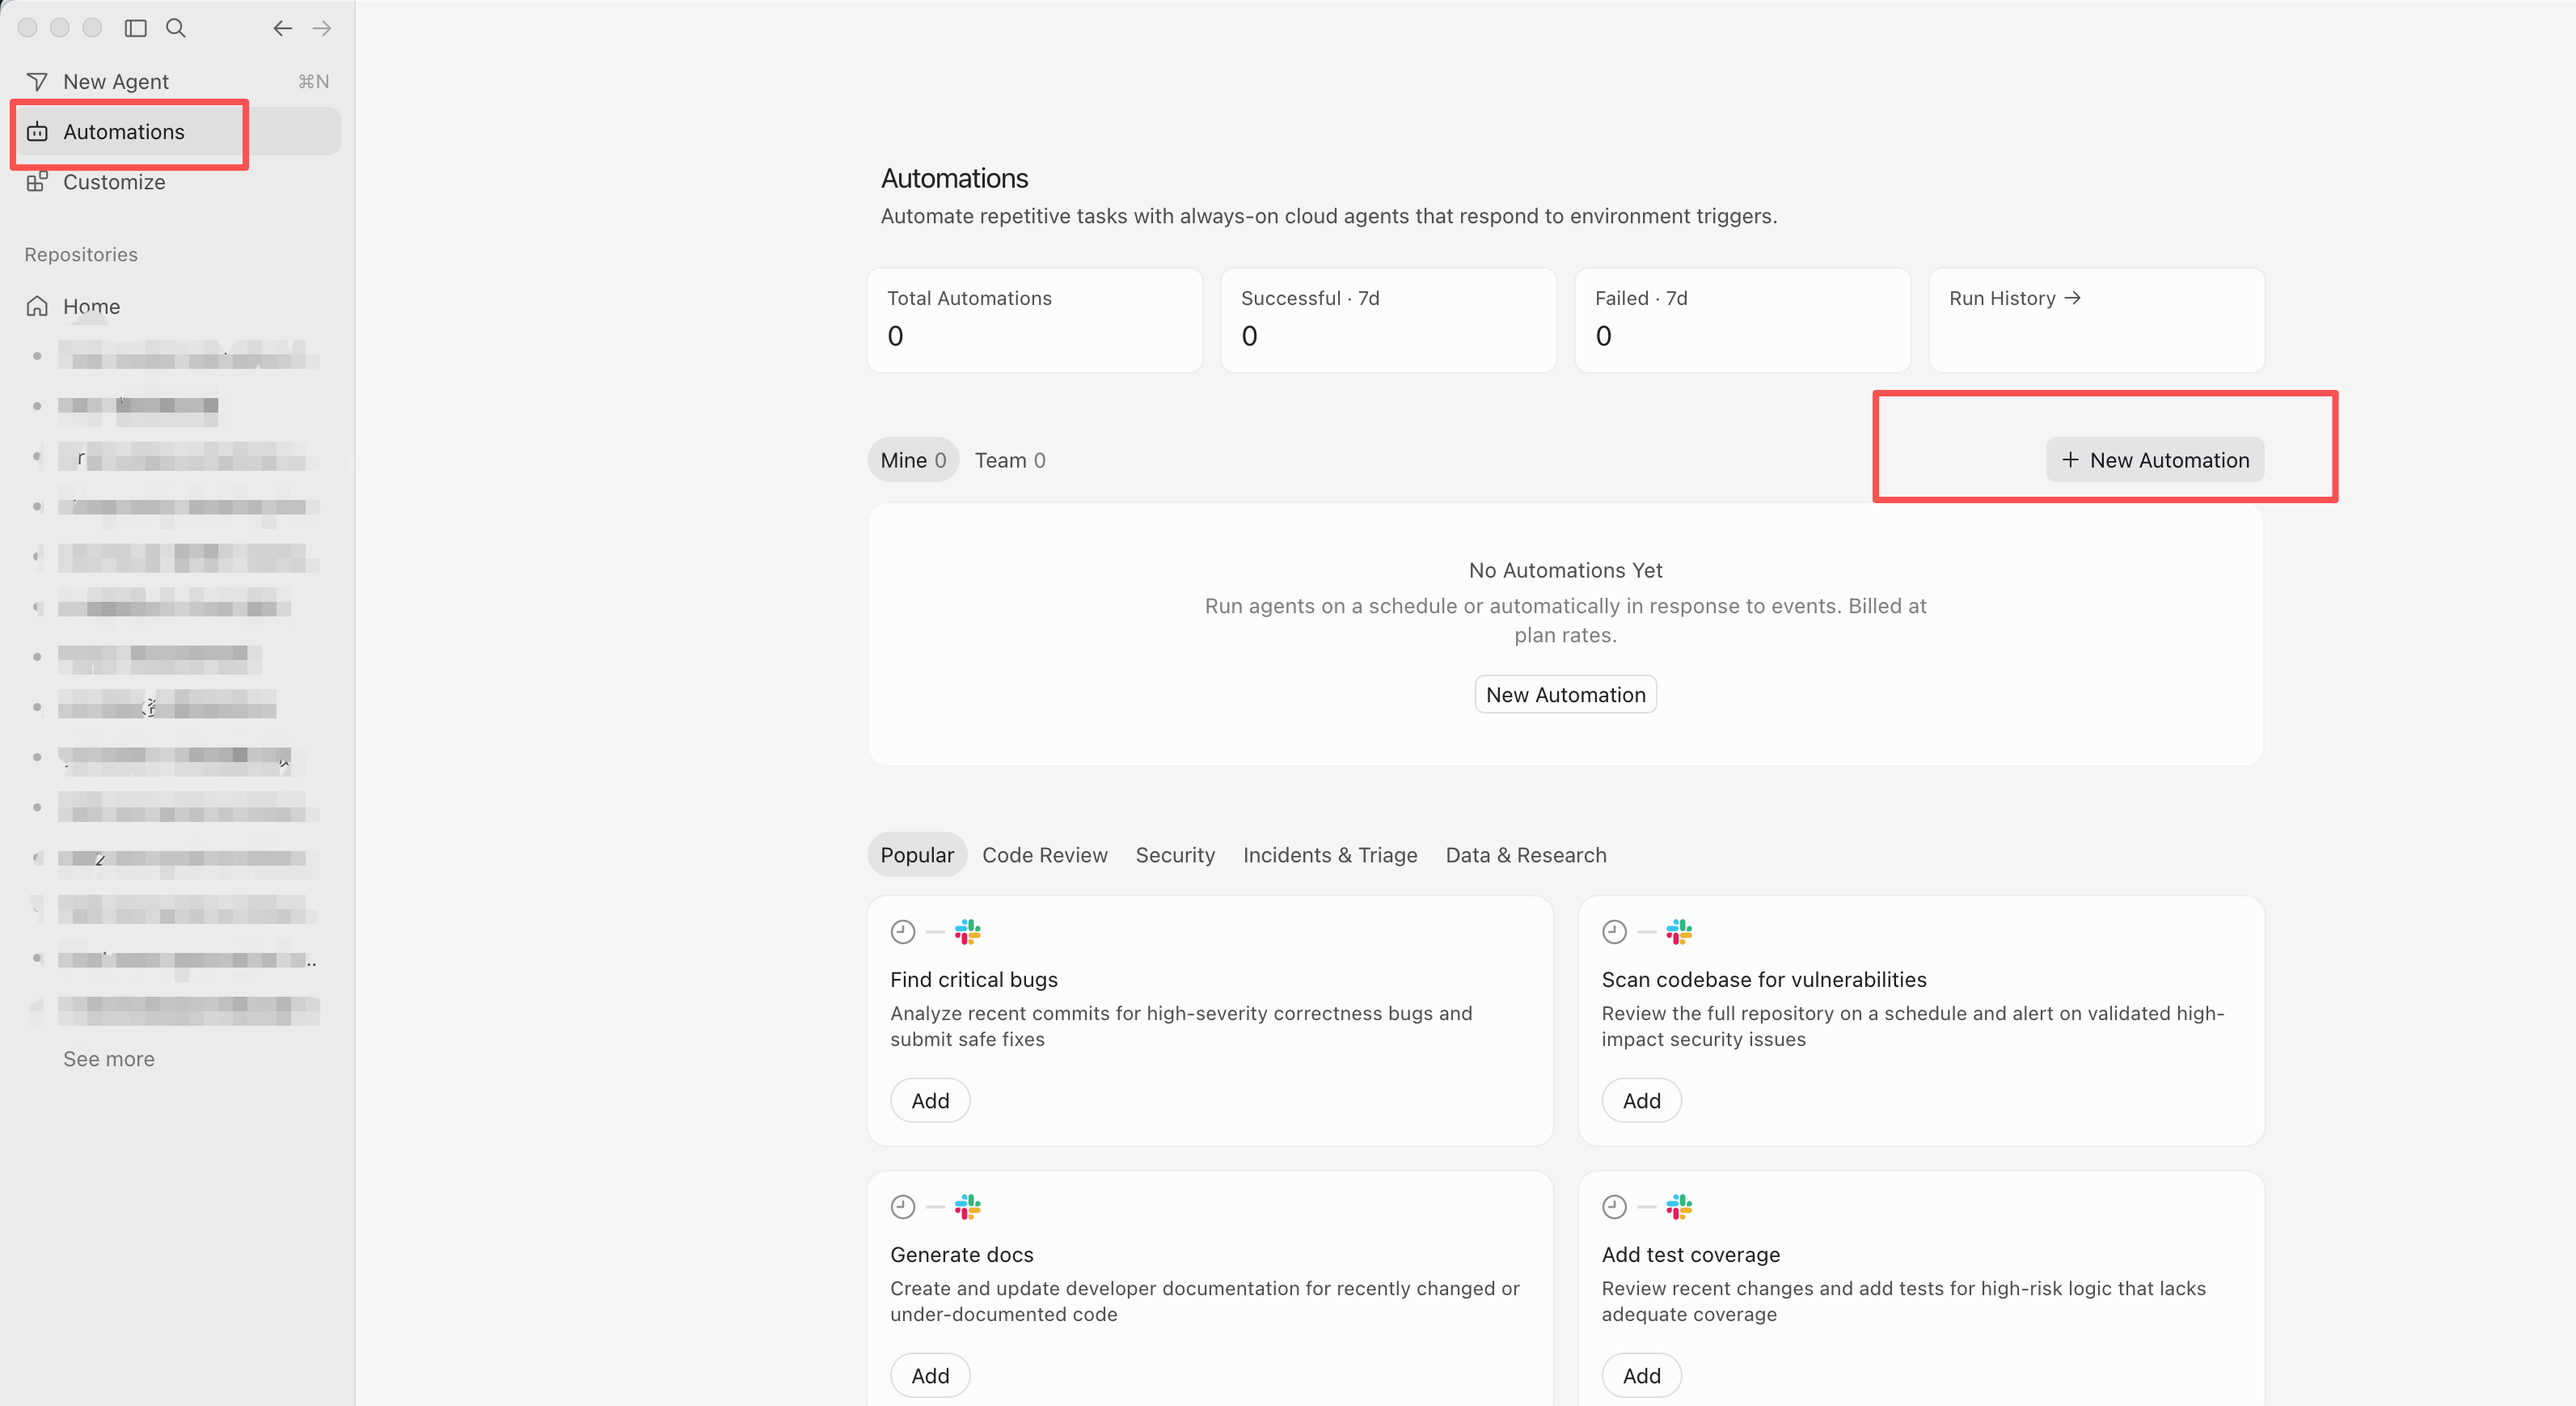The width and height of the screenshot is (2576, 1406).
Task: Add Scan codebase for vulnerabilities automation
Action: tap(1641, 1099)
